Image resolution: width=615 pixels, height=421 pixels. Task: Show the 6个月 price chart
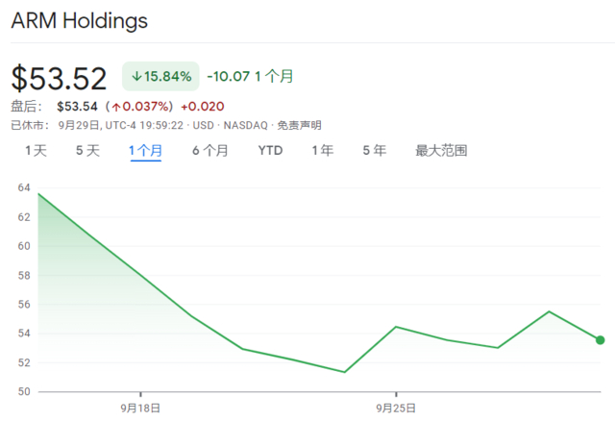[x=209, y=151]
